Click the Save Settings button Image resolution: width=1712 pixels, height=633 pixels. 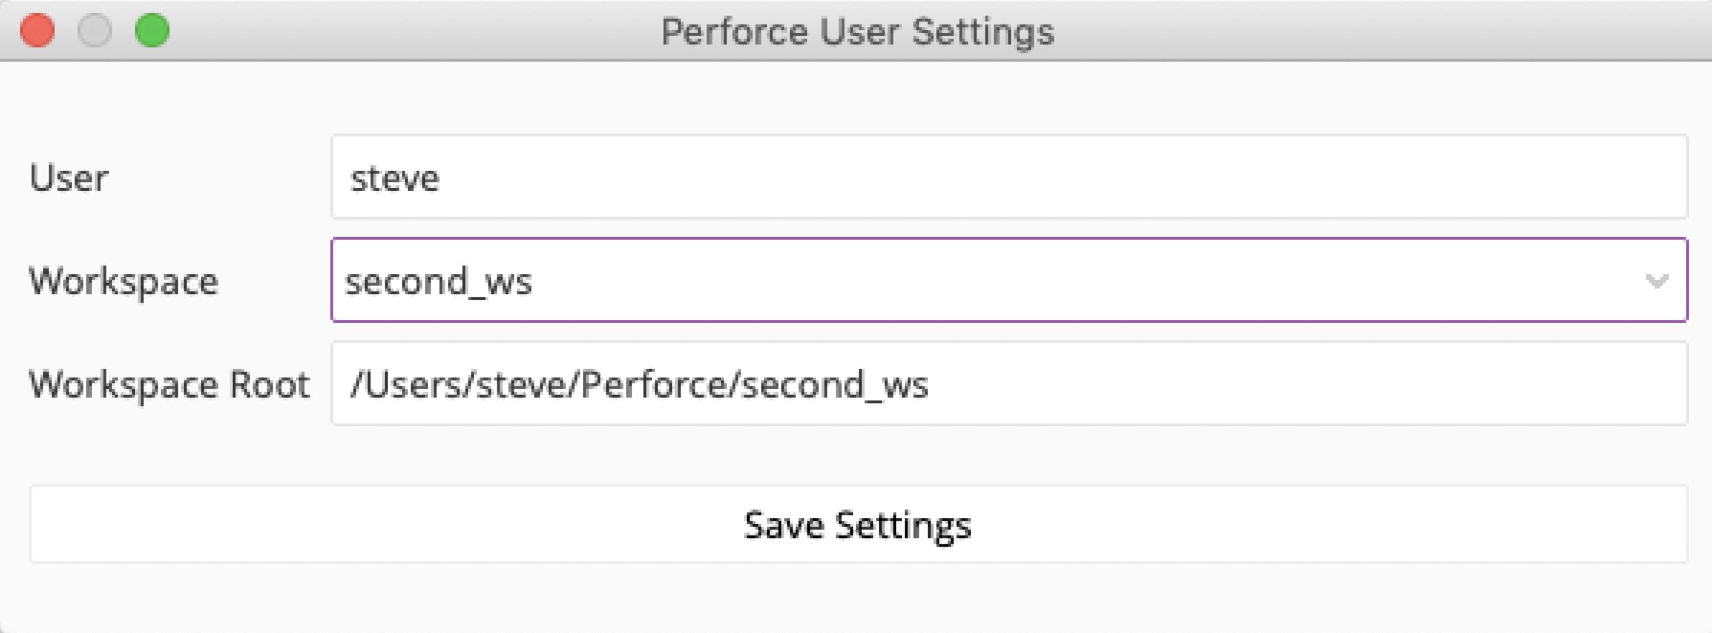point(857,525)
